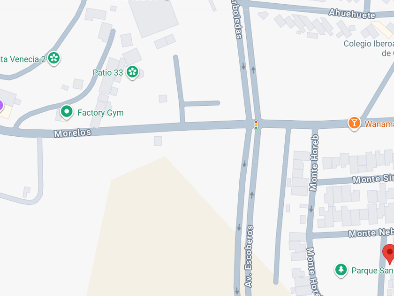Click the Monte Horeb street label

pos(314,163)
